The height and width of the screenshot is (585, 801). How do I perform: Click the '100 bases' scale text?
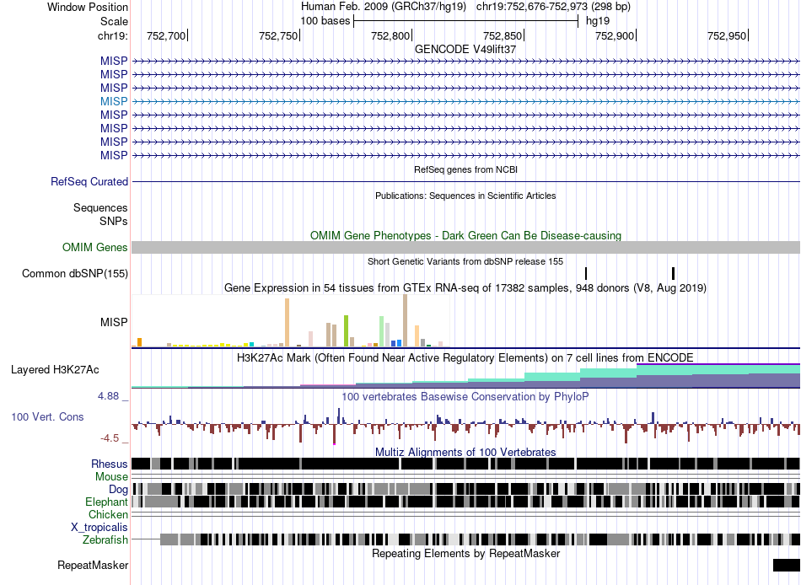coord(325,21)
